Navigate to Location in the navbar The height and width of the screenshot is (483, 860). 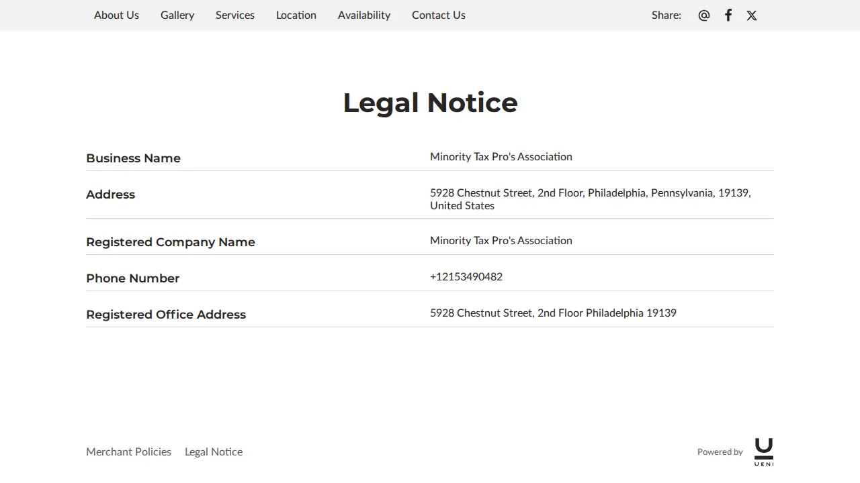[x=296, y=15]
